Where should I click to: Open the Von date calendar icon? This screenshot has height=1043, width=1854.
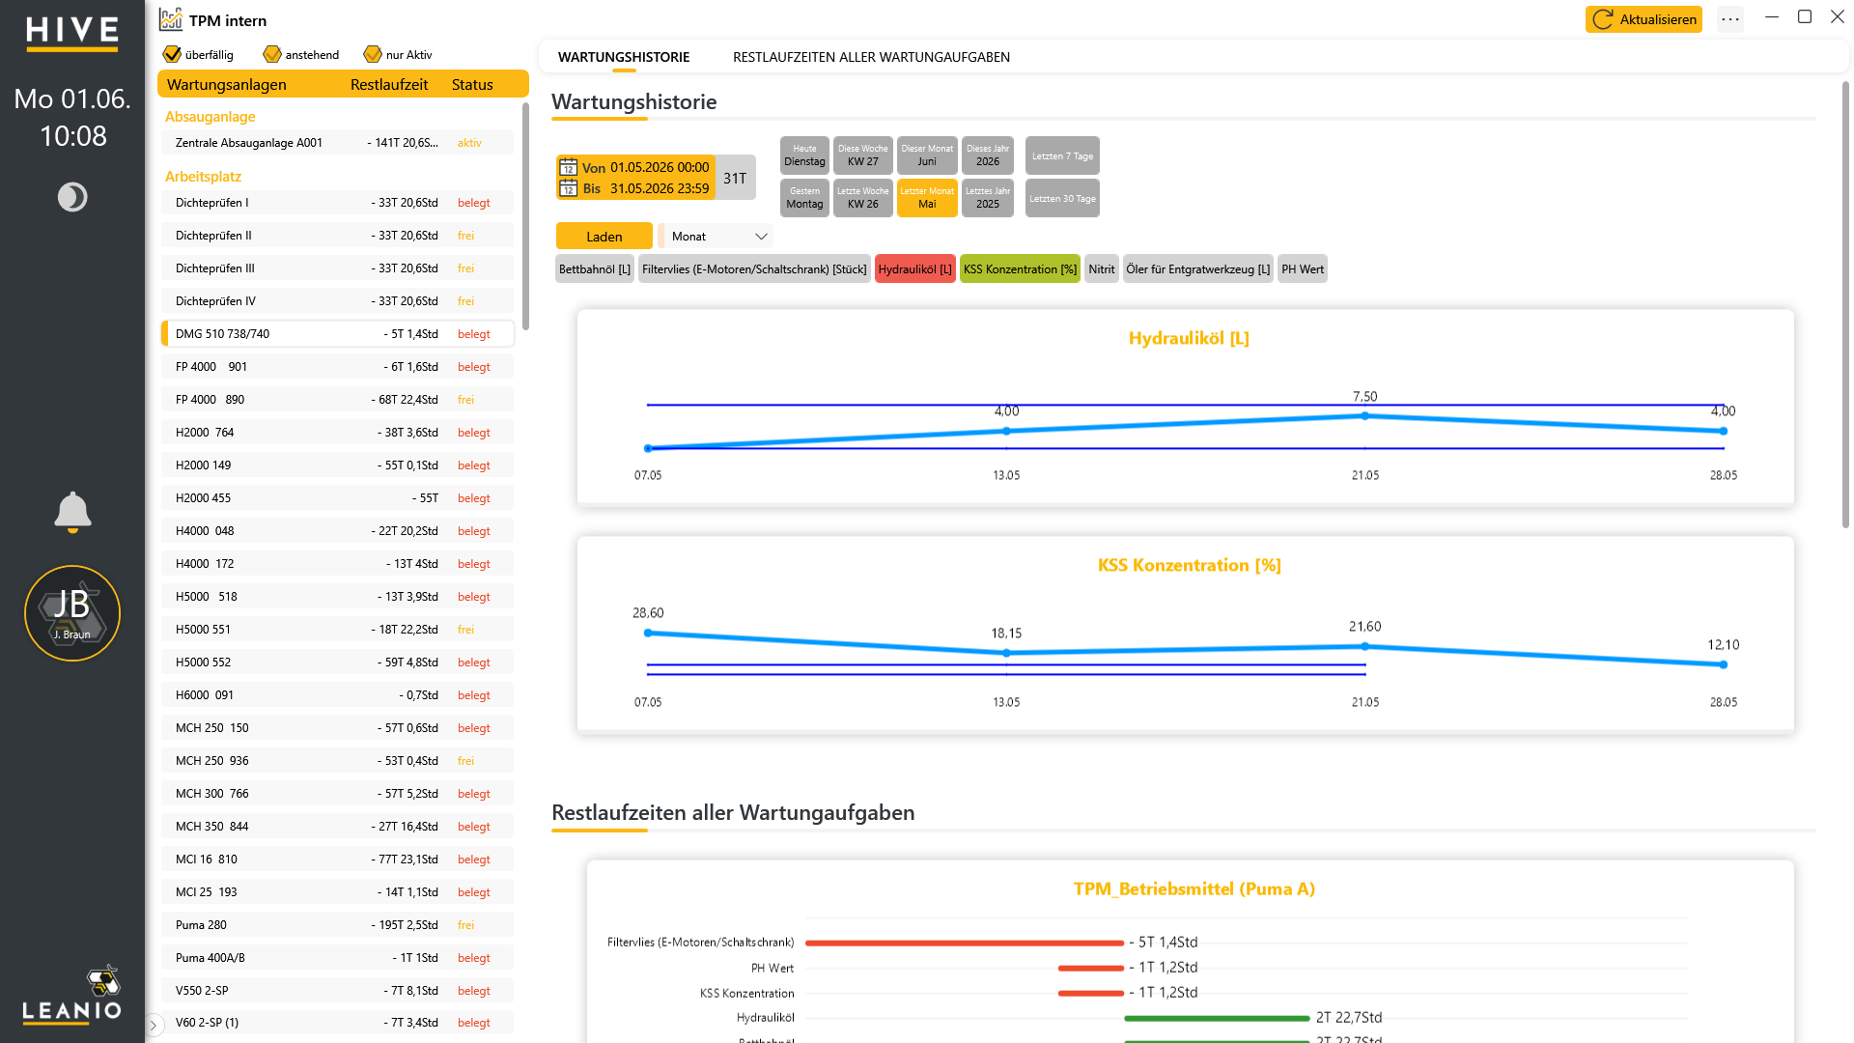[569, 167]
